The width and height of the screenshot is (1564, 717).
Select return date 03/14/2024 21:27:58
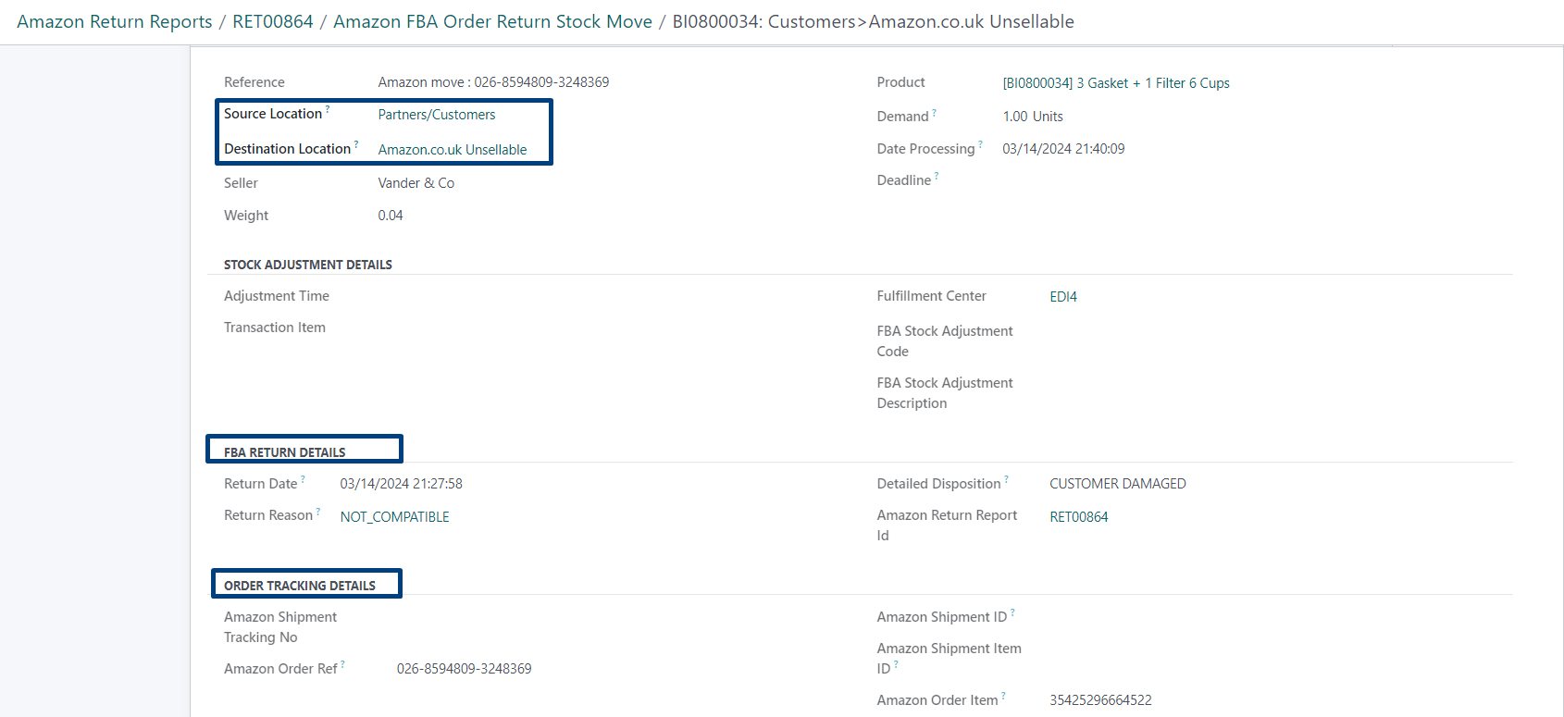[401, 484]
